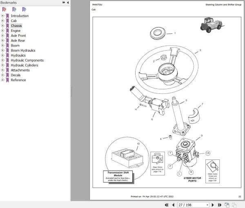Expand the Introduction bookmark
This screenshot has width=245, height=208.
[2, 16]
